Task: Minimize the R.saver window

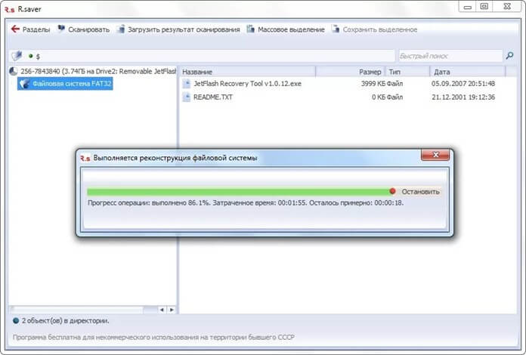Action: click(x=467, y=7)
